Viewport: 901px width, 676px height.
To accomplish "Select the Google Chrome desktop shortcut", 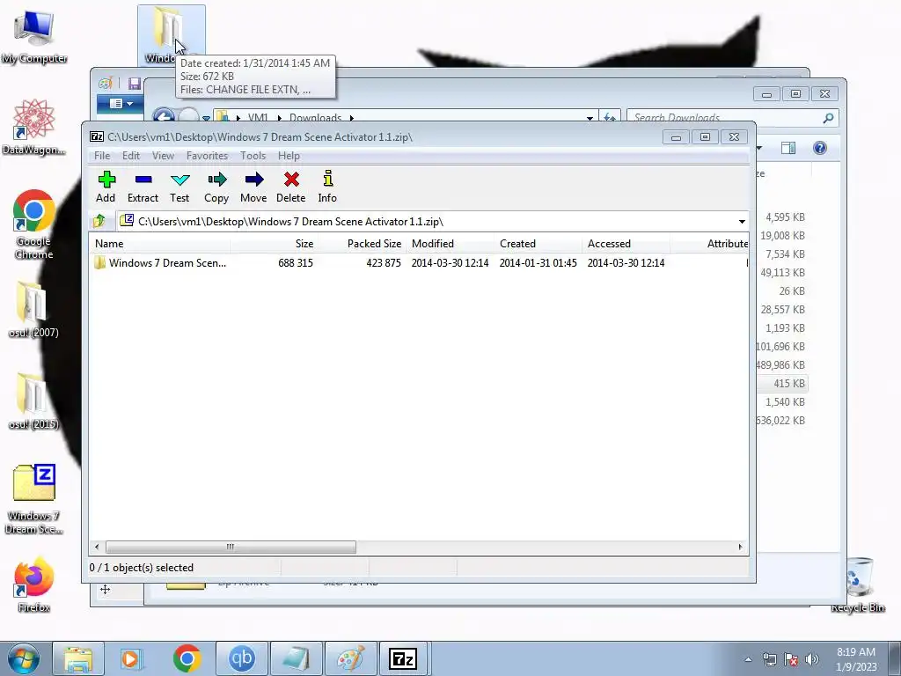I will pos(34,224).
